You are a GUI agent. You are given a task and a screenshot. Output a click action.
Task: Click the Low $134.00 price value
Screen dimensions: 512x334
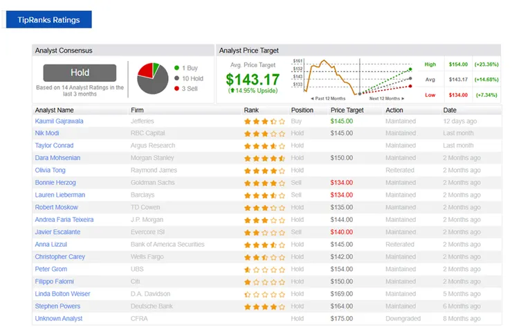point(458,95)
